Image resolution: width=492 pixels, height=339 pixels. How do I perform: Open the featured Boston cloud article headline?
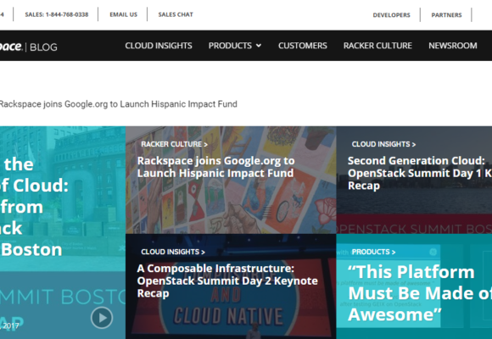coord(34,207)
